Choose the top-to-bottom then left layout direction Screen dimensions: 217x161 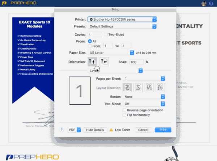tap(149, 88)
